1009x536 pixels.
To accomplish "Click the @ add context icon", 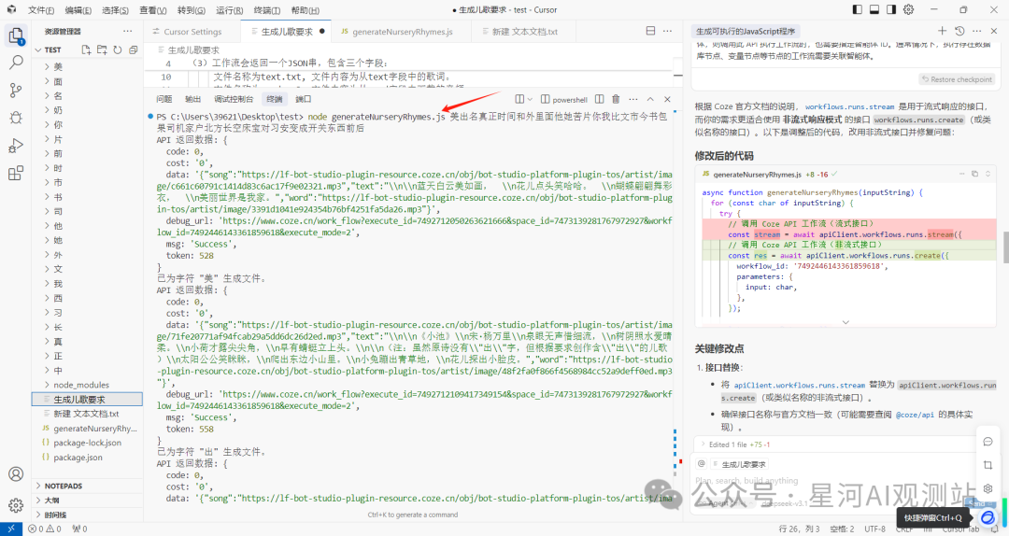I will click(x=702, y=463).
